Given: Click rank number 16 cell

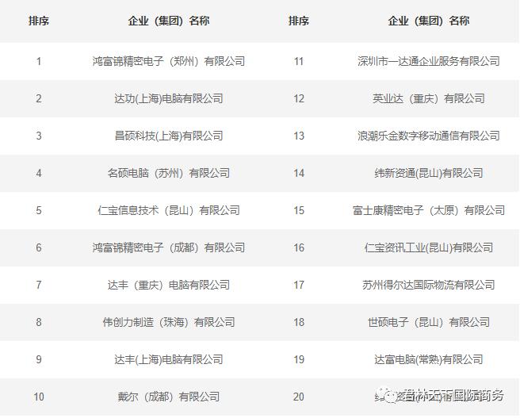Looking at the screenshot, I should coord(299,247).
